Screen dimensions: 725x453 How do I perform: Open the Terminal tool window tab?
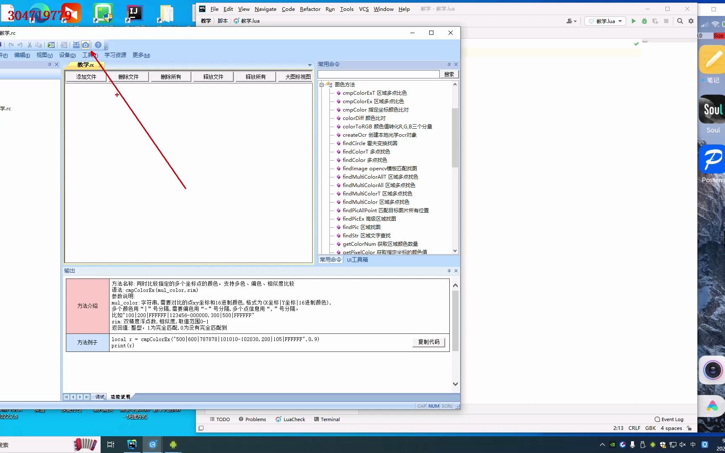point(327,419)
